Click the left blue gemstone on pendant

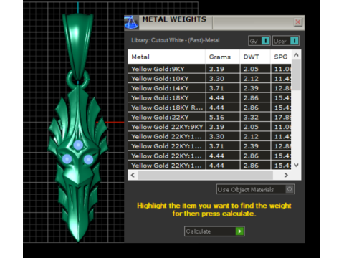point(67,159)
